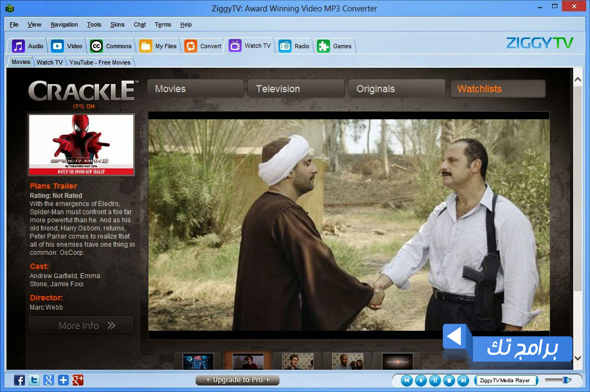
Task: Click Crackle Television navigation button
Action: click(296, 89)
